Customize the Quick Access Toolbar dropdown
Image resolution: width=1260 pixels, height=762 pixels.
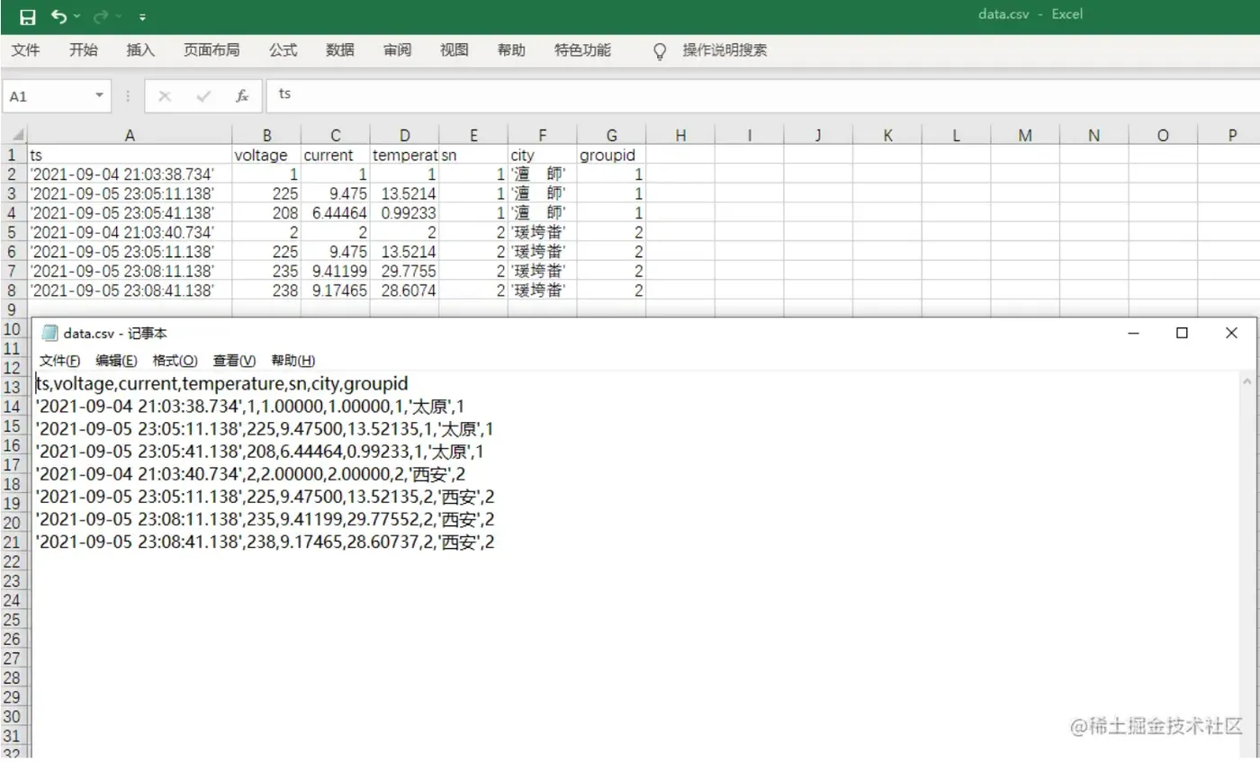click(x=143, y=17)
